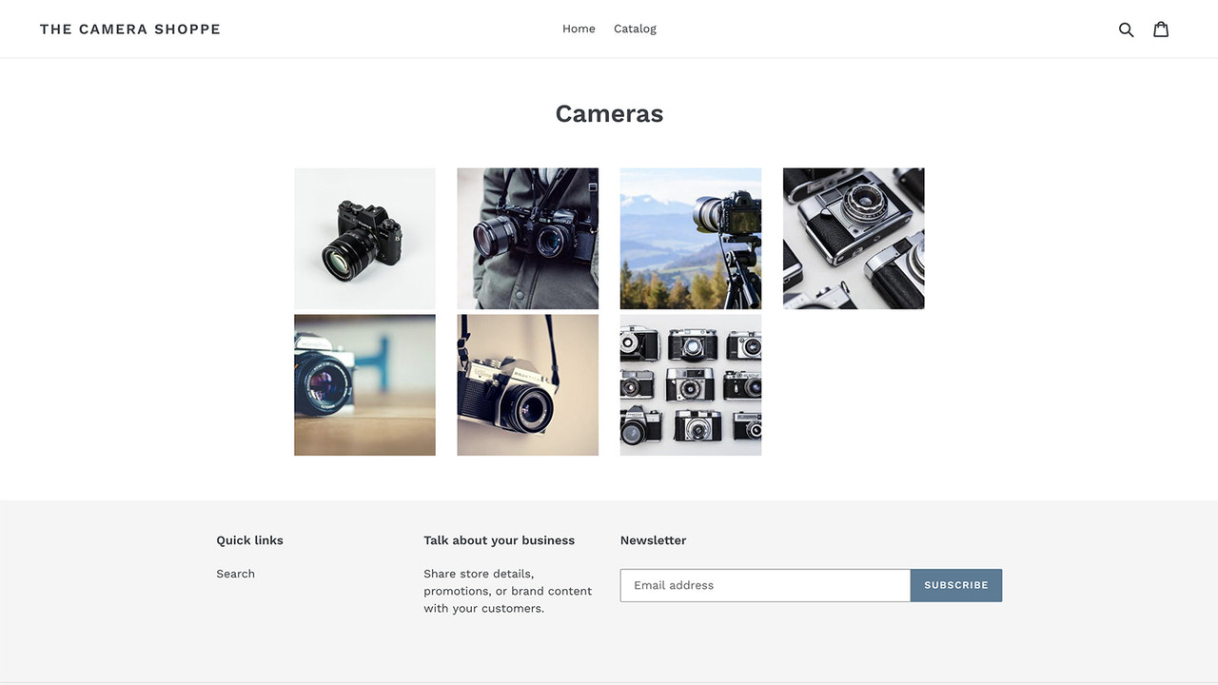Open the Catalog menu item

pos(635,28)
